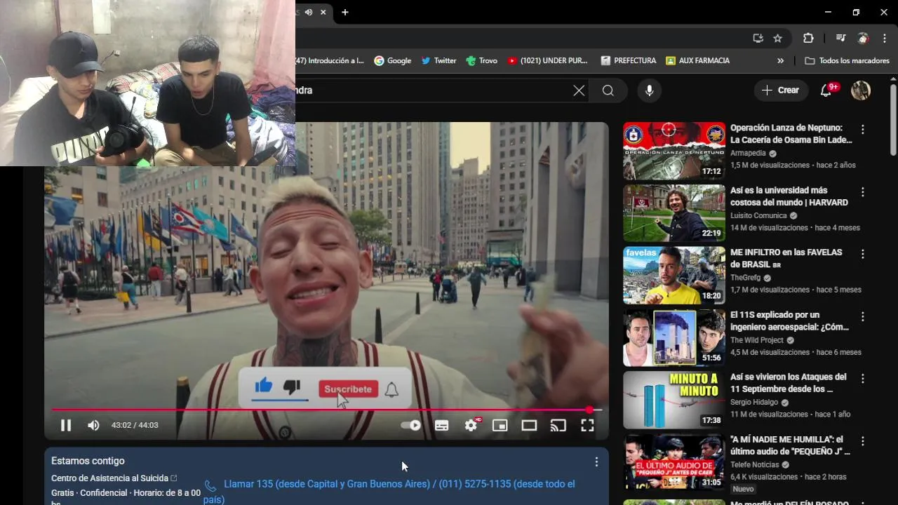The width and height of the screenshot is (898, 505).
Task: Open YouTube notifications bell
Action: tap(826, 90)
